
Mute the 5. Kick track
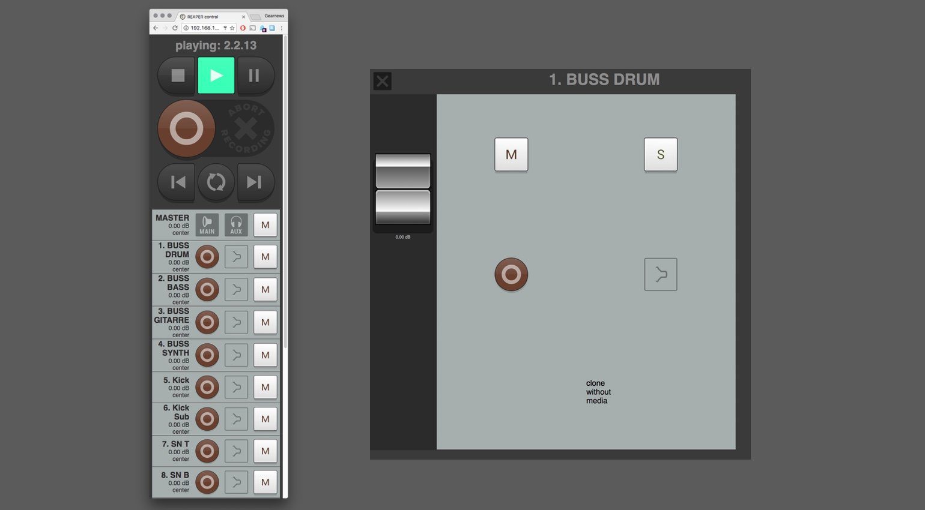(x=265, y=387)
